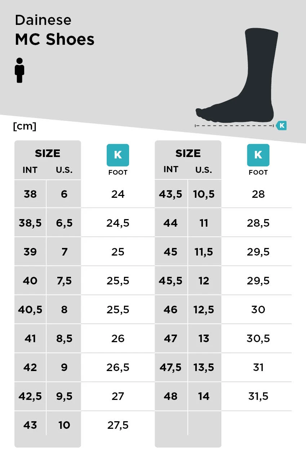Click the foot length 27,5 value

click(118, 425)
